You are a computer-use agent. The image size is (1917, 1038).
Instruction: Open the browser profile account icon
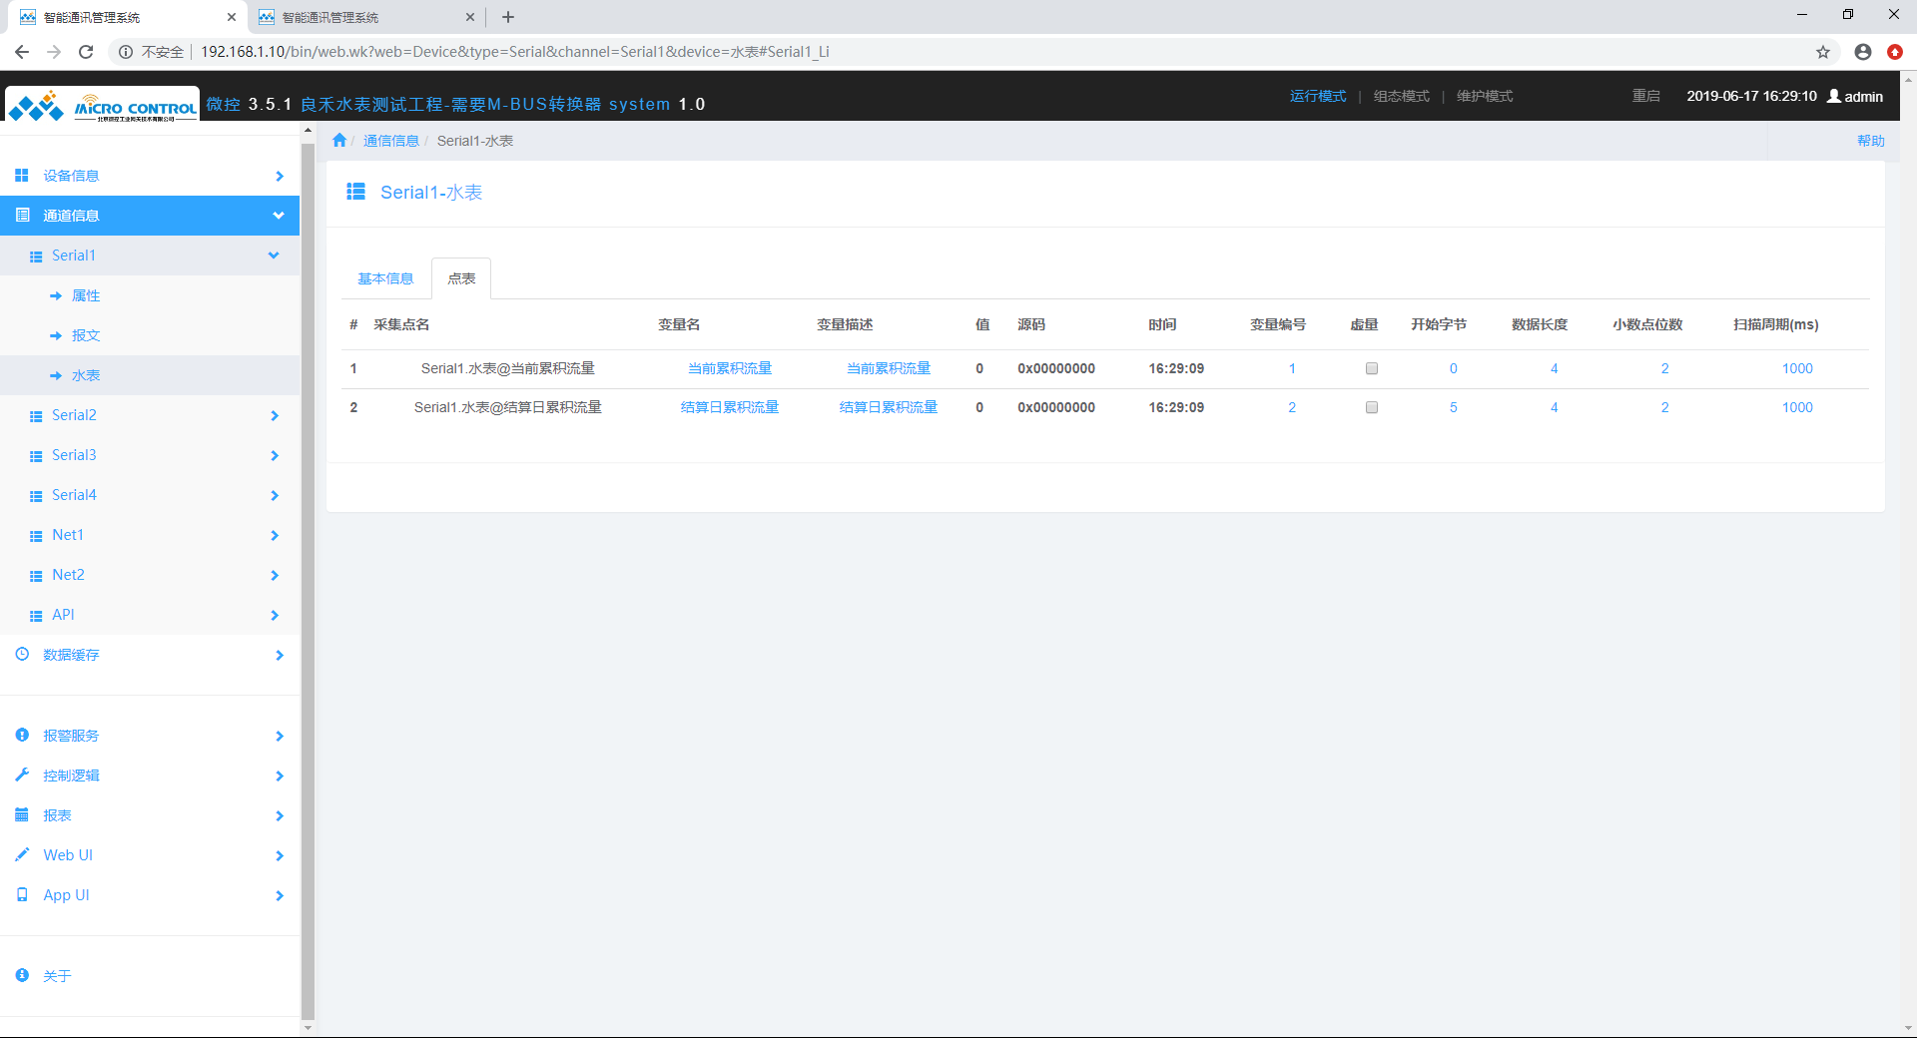[x=1863, y=52]
